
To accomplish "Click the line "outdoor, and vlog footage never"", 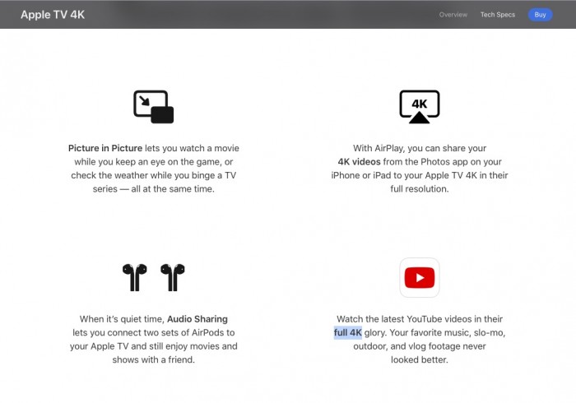I will tap(420, 346).
